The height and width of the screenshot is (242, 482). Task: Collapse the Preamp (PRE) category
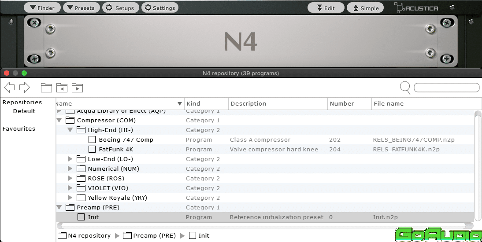[59, 207]
